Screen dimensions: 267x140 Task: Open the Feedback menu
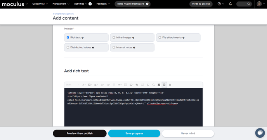point(103,4)
